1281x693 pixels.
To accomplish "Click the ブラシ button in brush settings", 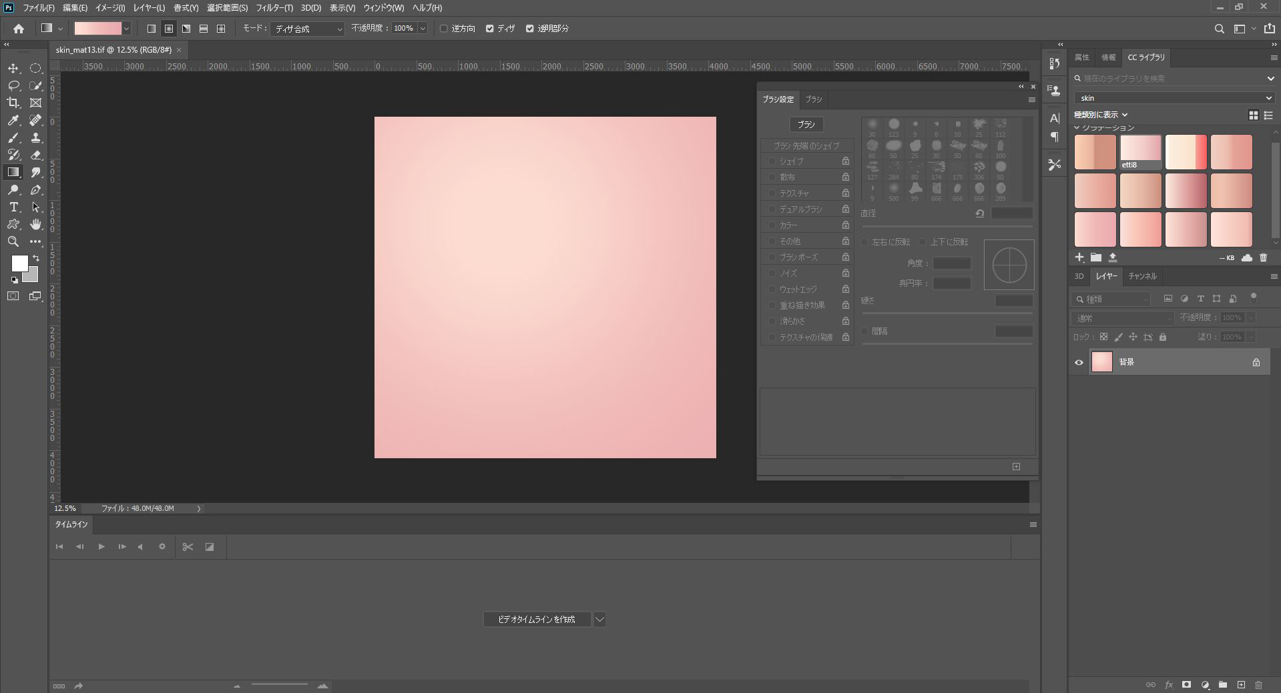I will pyautogui.click(x=806, y=125).
